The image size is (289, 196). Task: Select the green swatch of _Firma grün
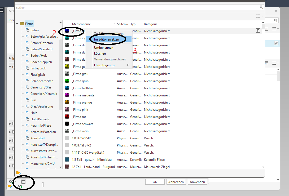click(x=67, y=81)
